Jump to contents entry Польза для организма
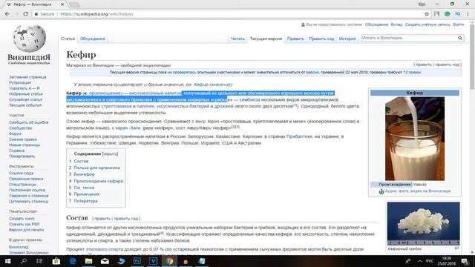Screen dimensions: 475x267 coord(96,168)
